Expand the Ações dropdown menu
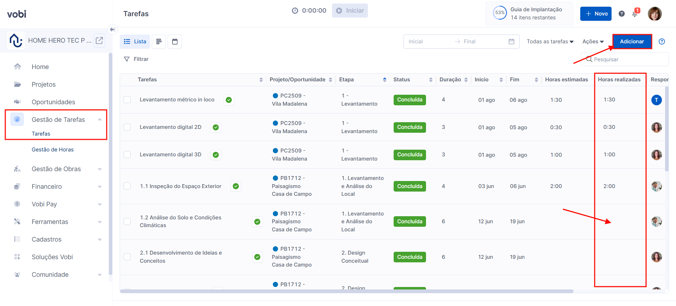676x306 pixels. (593, 42)
